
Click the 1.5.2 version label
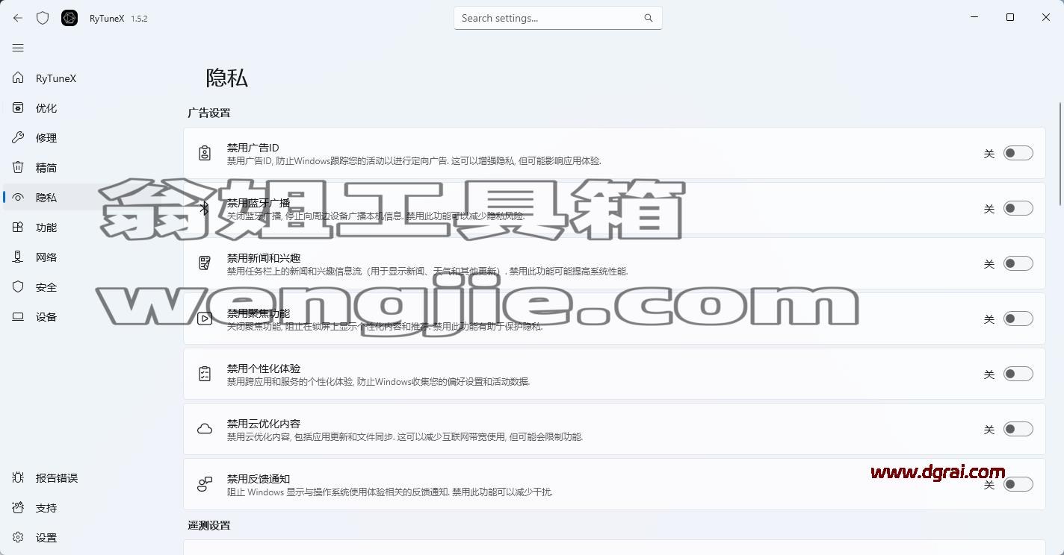139,19
